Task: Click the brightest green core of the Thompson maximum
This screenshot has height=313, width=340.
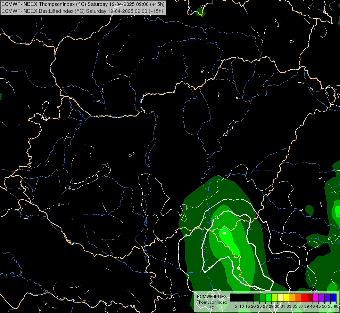Action: point(229,240)
